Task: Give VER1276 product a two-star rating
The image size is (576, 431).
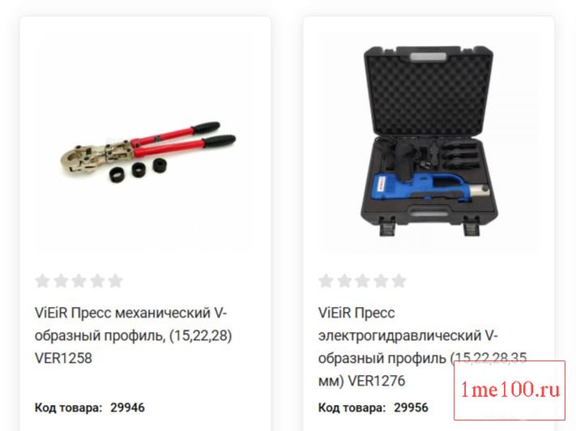Action: (x=344, y=281)
